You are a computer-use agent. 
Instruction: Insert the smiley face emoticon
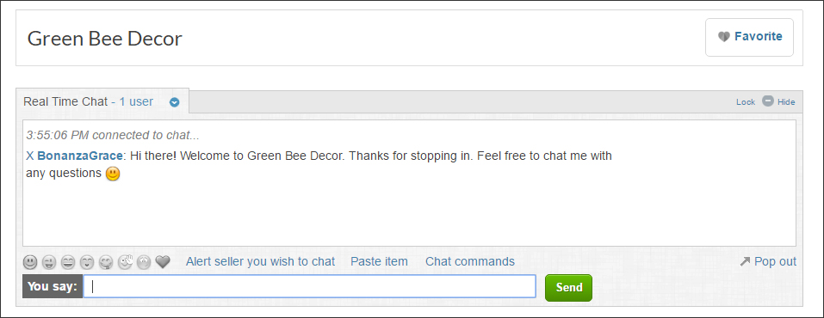coord(30,261)
